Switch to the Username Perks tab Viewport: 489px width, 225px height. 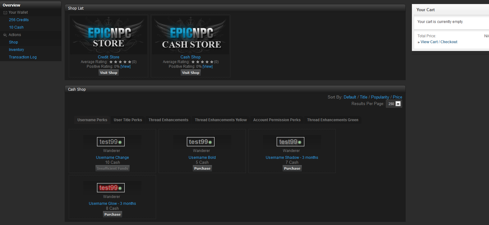coord(92,120)
